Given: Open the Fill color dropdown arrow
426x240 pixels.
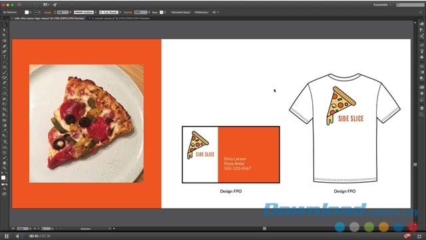Looking at the screenshot, I should pos(30,12).
